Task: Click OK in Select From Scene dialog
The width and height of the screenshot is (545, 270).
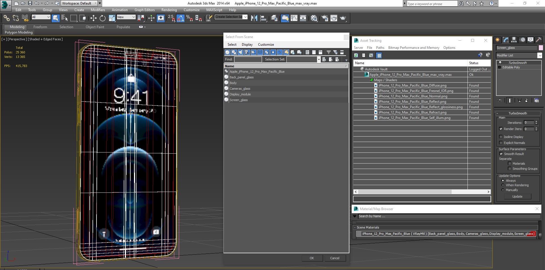Action: point(312,258)
